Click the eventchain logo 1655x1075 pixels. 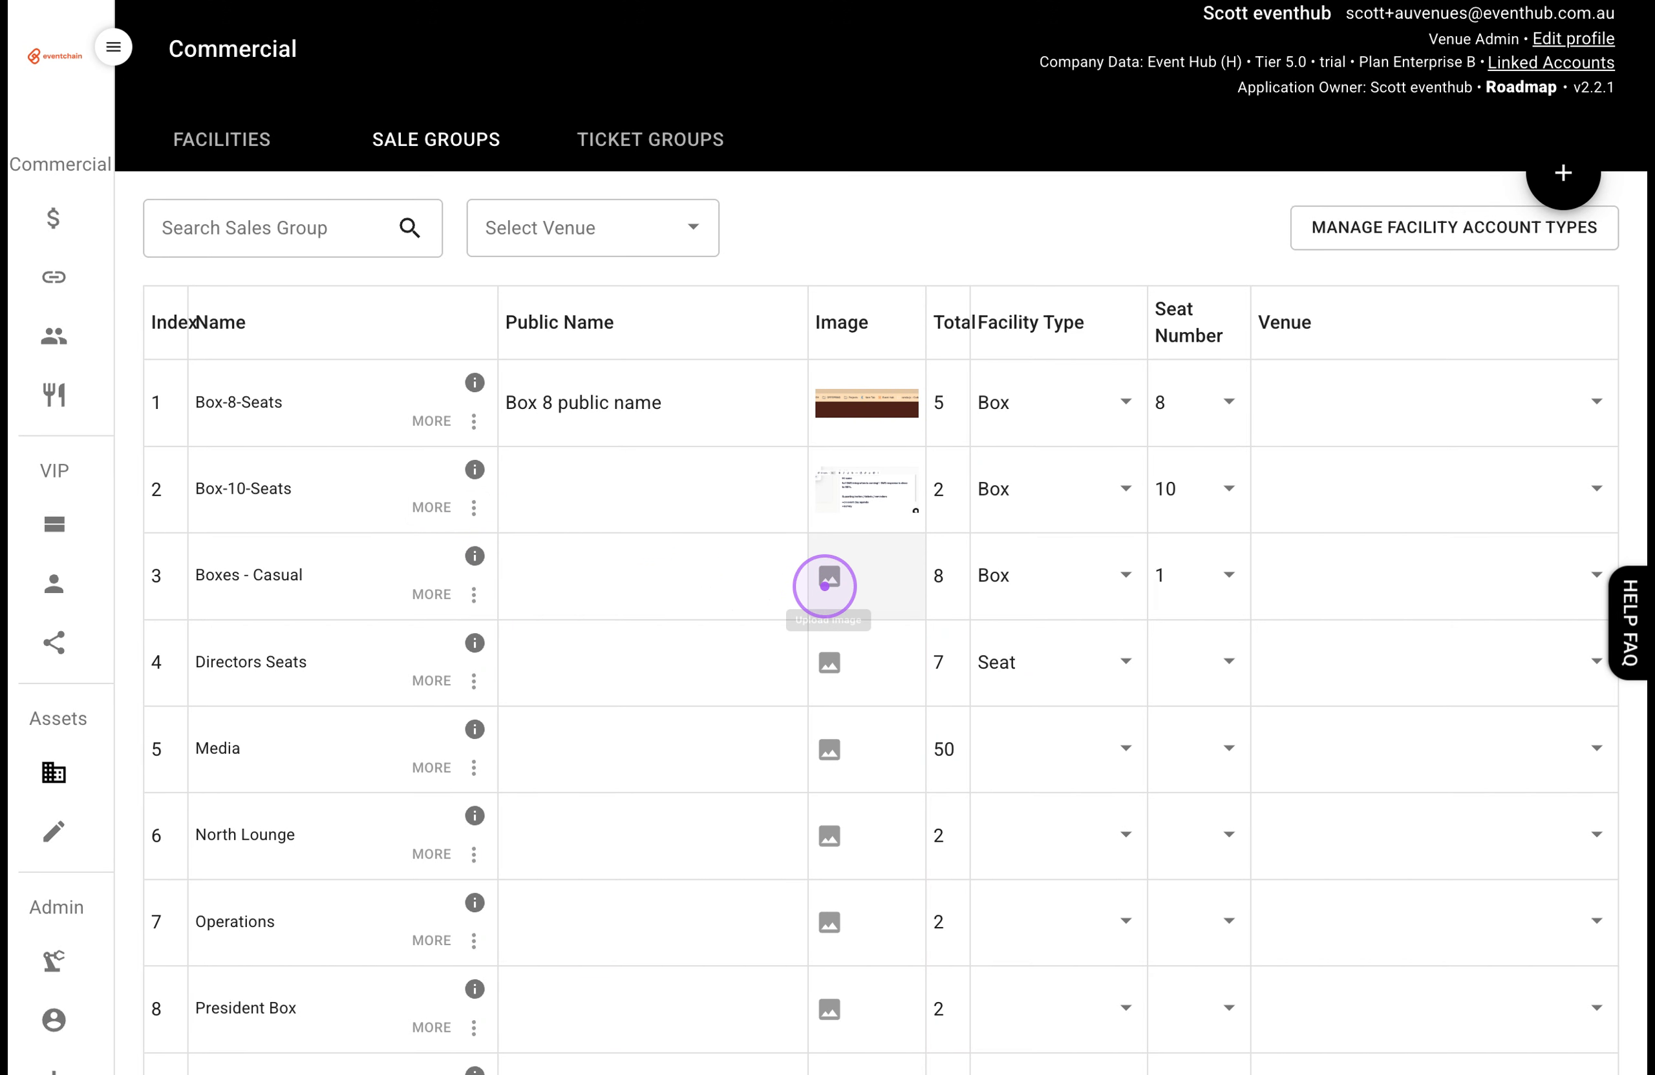point(55,56)
